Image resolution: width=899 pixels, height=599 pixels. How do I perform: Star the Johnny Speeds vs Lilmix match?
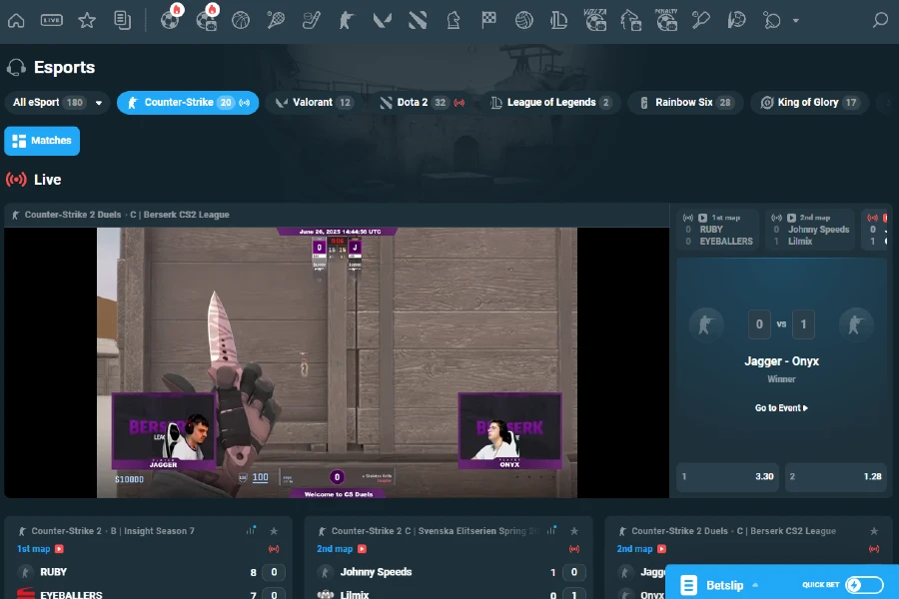[574, 530]
